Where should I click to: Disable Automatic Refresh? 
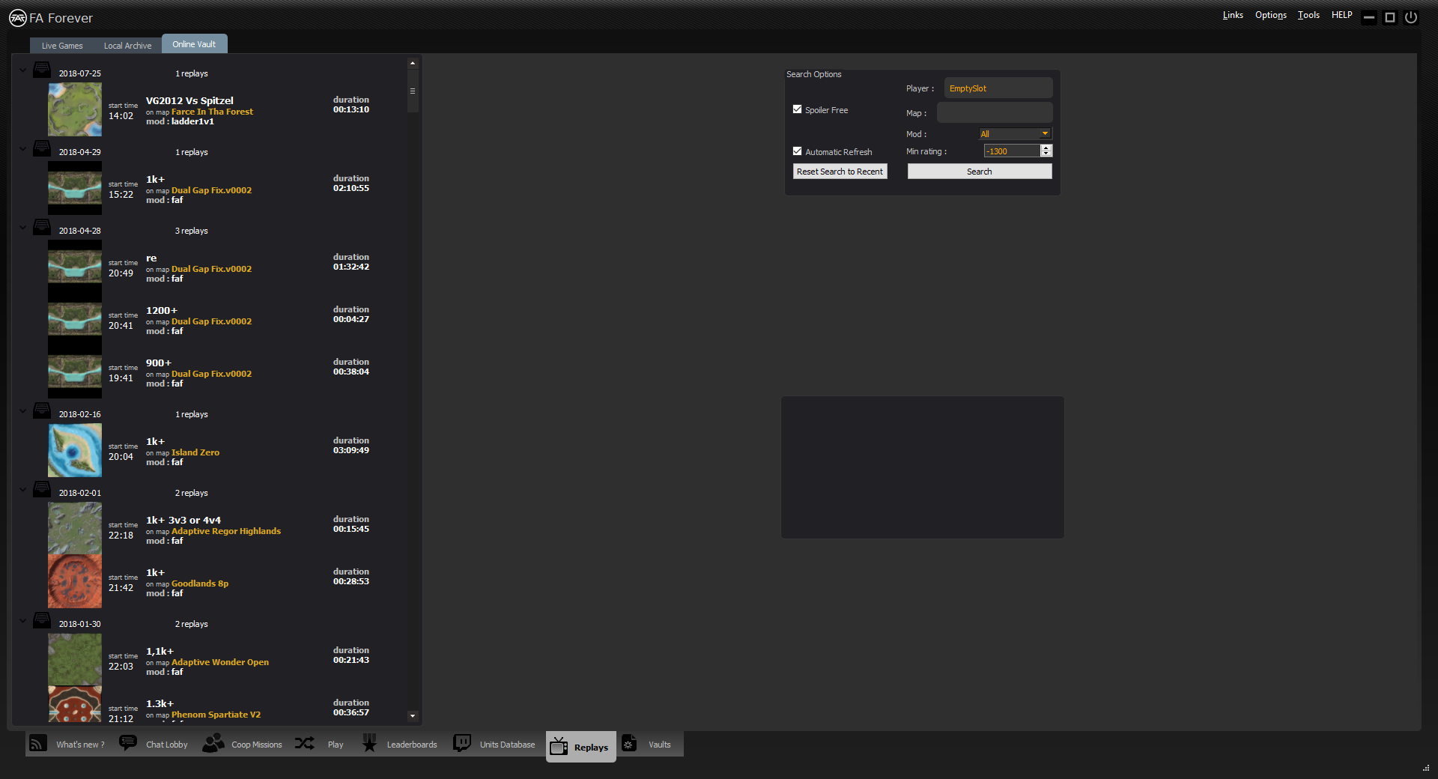pyautogui.click(x=797, y=151)
